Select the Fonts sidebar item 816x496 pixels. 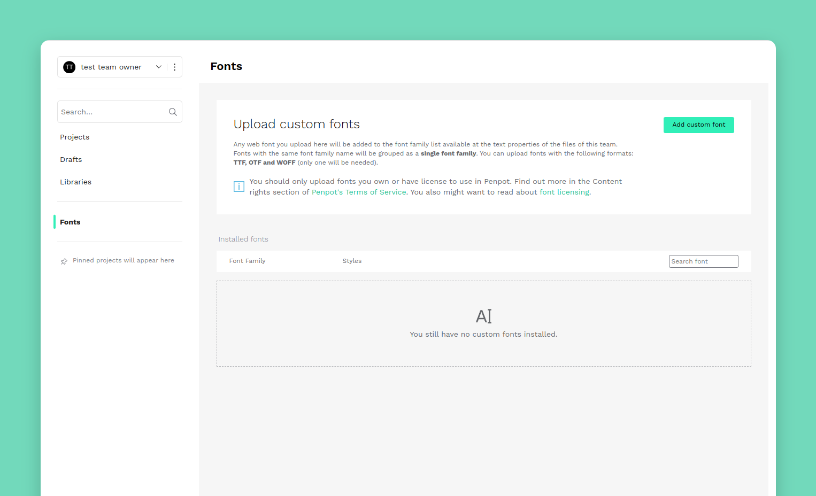70,222
